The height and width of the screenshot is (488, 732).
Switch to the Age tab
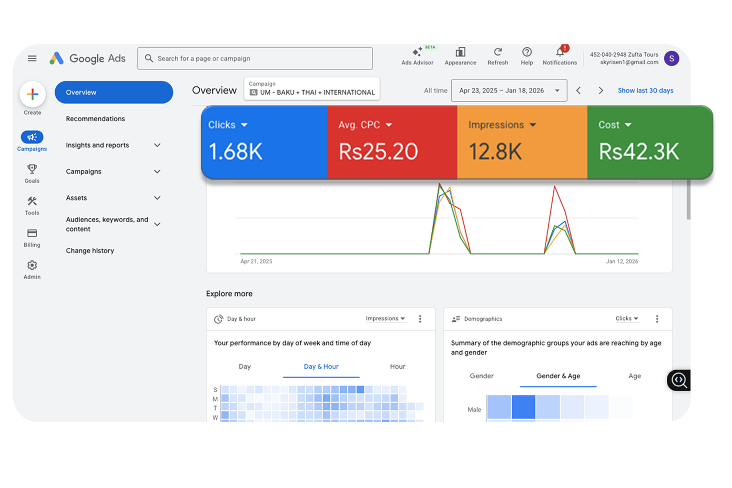tap(634, 376)
